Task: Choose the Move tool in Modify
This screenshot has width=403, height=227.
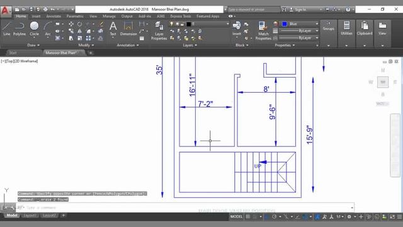Action: (x=71, y=24)
